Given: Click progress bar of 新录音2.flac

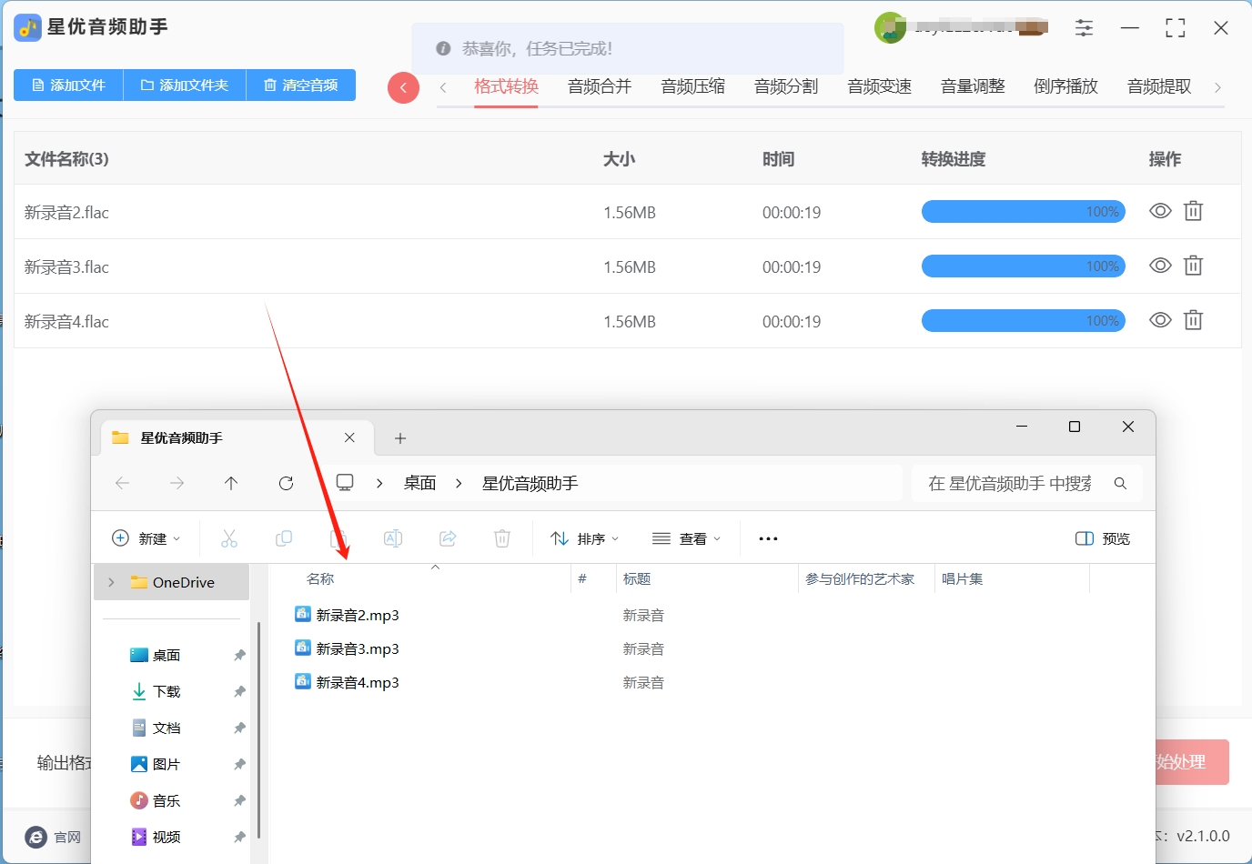Looking at the screenshot, I should coord(1024,212).
